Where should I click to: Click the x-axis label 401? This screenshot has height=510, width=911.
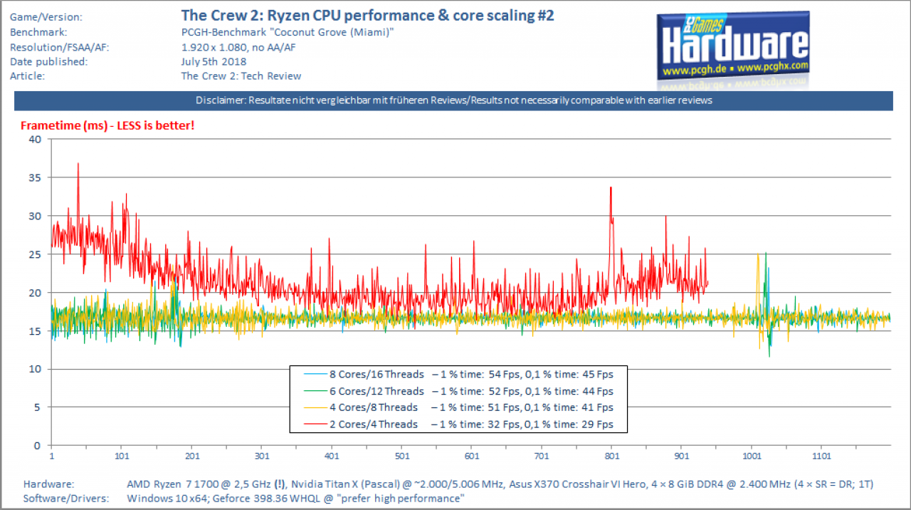331,455
